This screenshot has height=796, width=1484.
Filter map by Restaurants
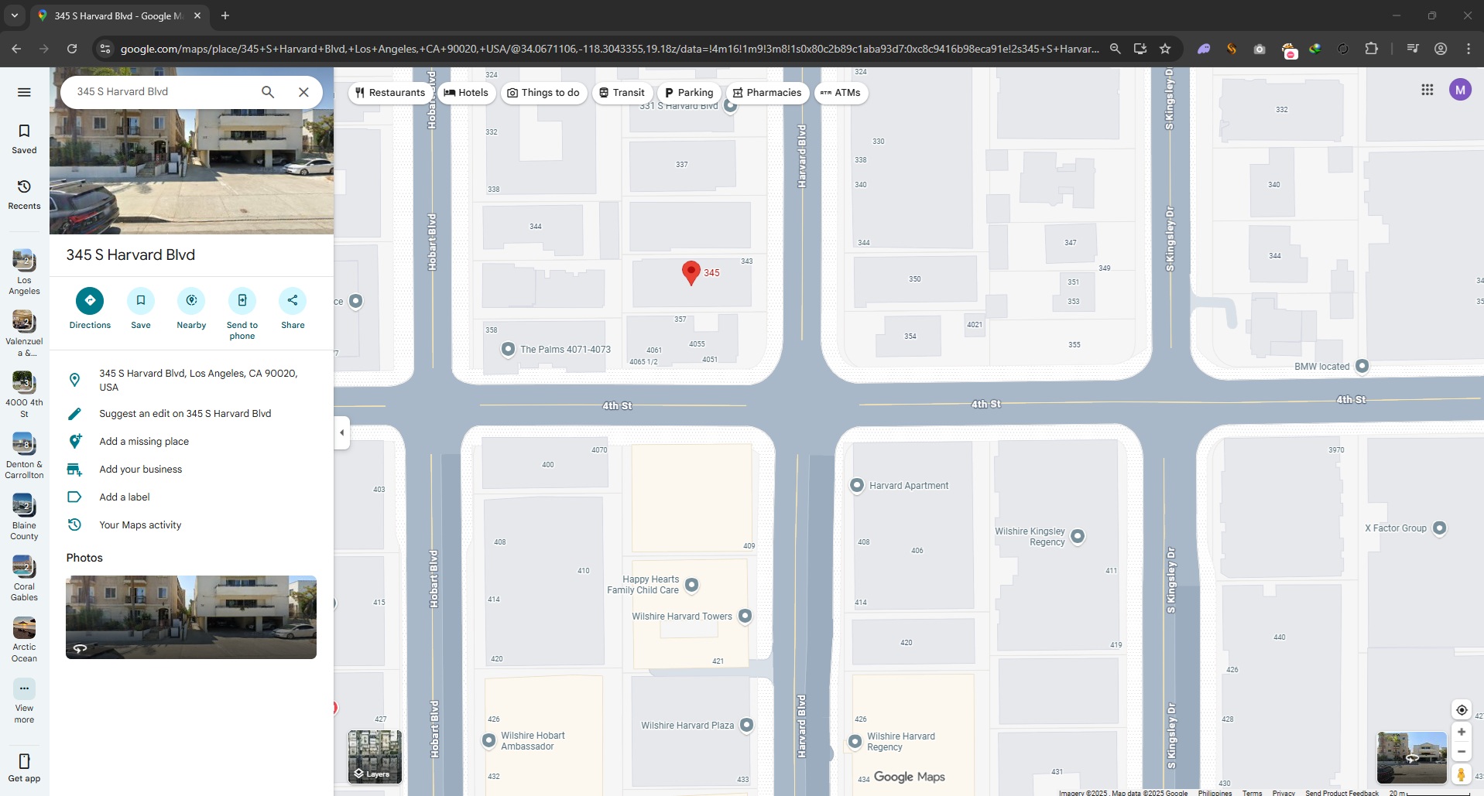coord(390,93)
